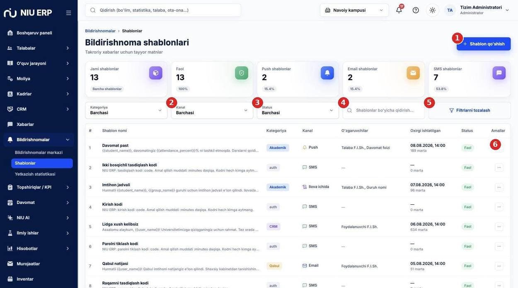518x288 pixels.
Task: Go to Boshqaruv paneli
Action: coord(39,33)
